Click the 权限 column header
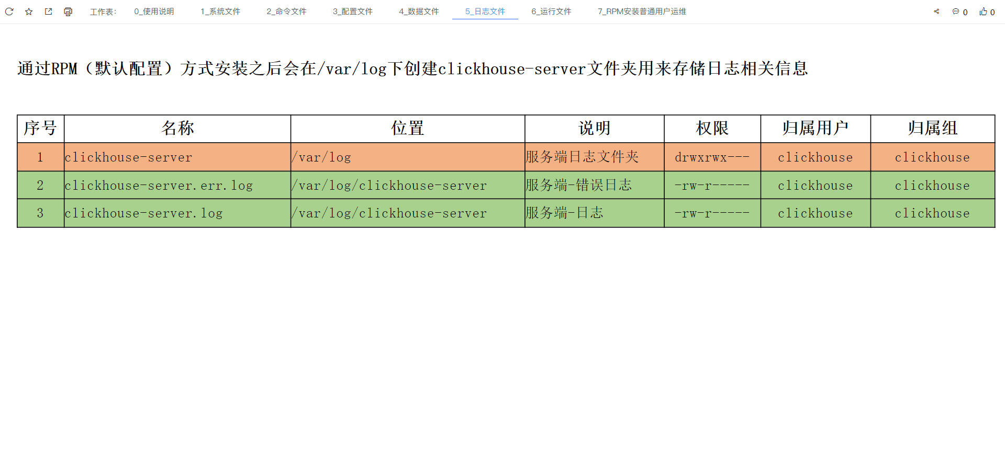This screenshot has height=460, width=1005. pos(712,129)
